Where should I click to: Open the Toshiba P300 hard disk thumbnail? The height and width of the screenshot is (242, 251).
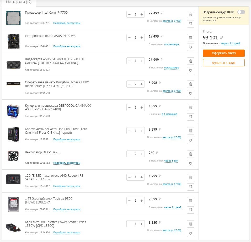coord(13,204)
